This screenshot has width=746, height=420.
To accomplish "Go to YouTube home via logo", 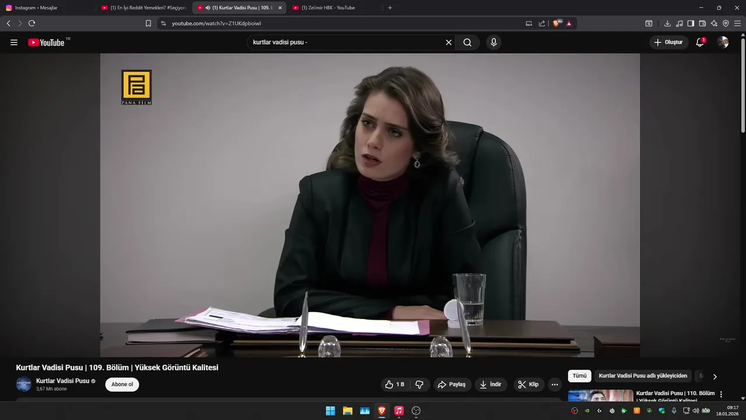I will point(46,43).
